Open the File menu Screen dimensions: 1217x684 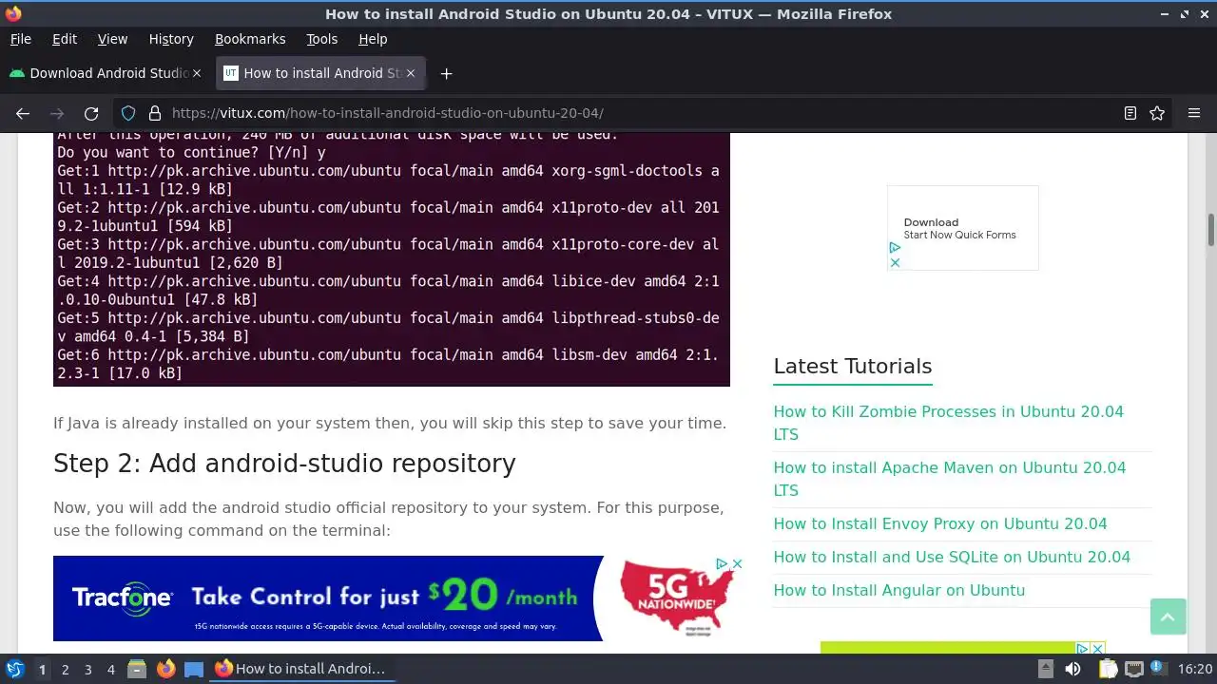click(20, 39)
